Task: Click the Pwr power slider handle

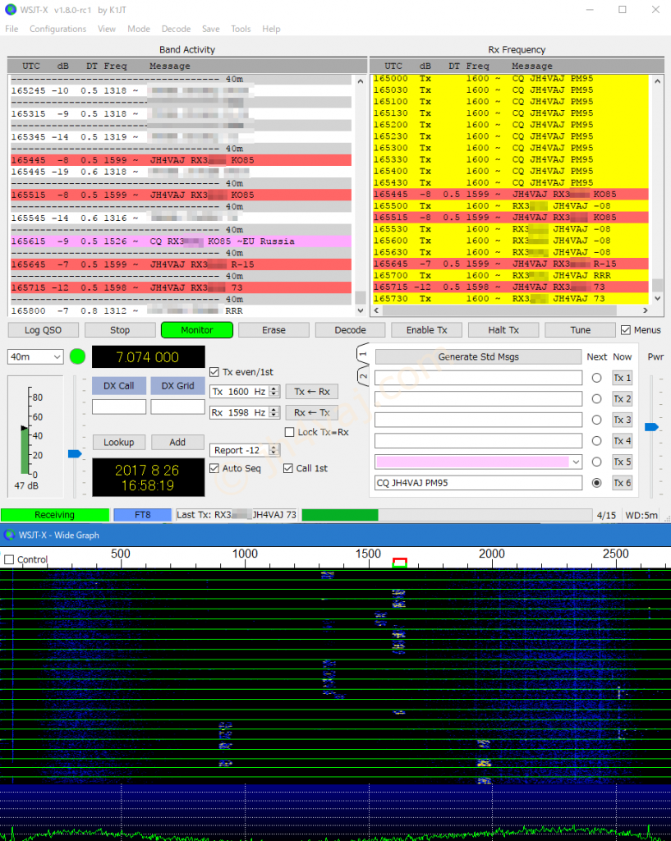Action: [651, 427]
